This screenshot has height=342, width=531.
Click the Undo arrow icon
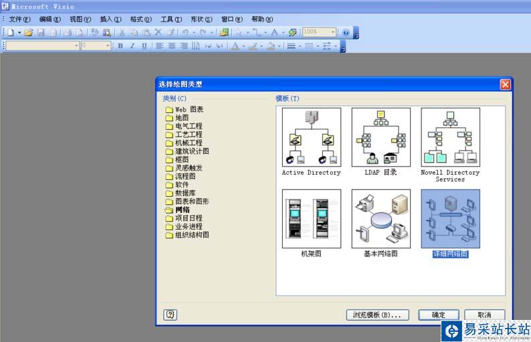(x=185, y=33)
